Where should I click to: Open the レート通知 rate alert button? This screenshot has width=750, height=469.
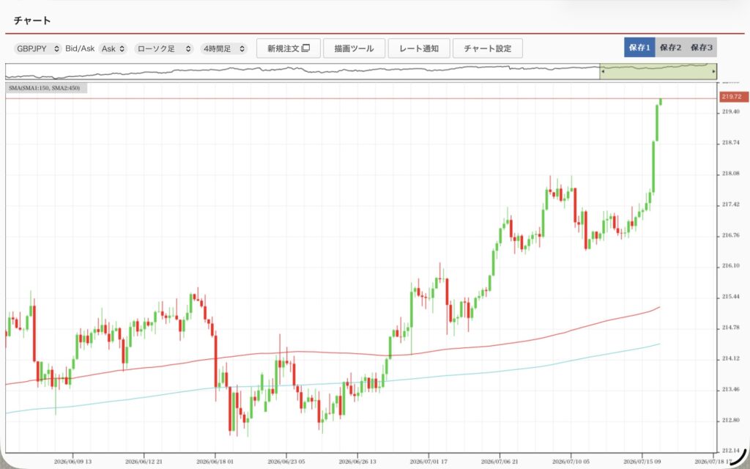(x=419, y=48)
